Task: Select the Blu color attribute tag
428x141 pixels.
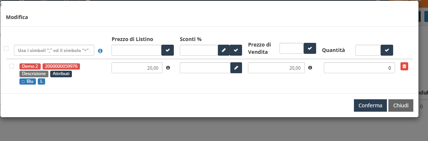Action: click(28, 82)
